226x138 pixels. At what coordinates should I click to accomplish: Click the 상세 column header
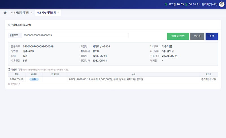pyautogui.click(x=133, y=74)
